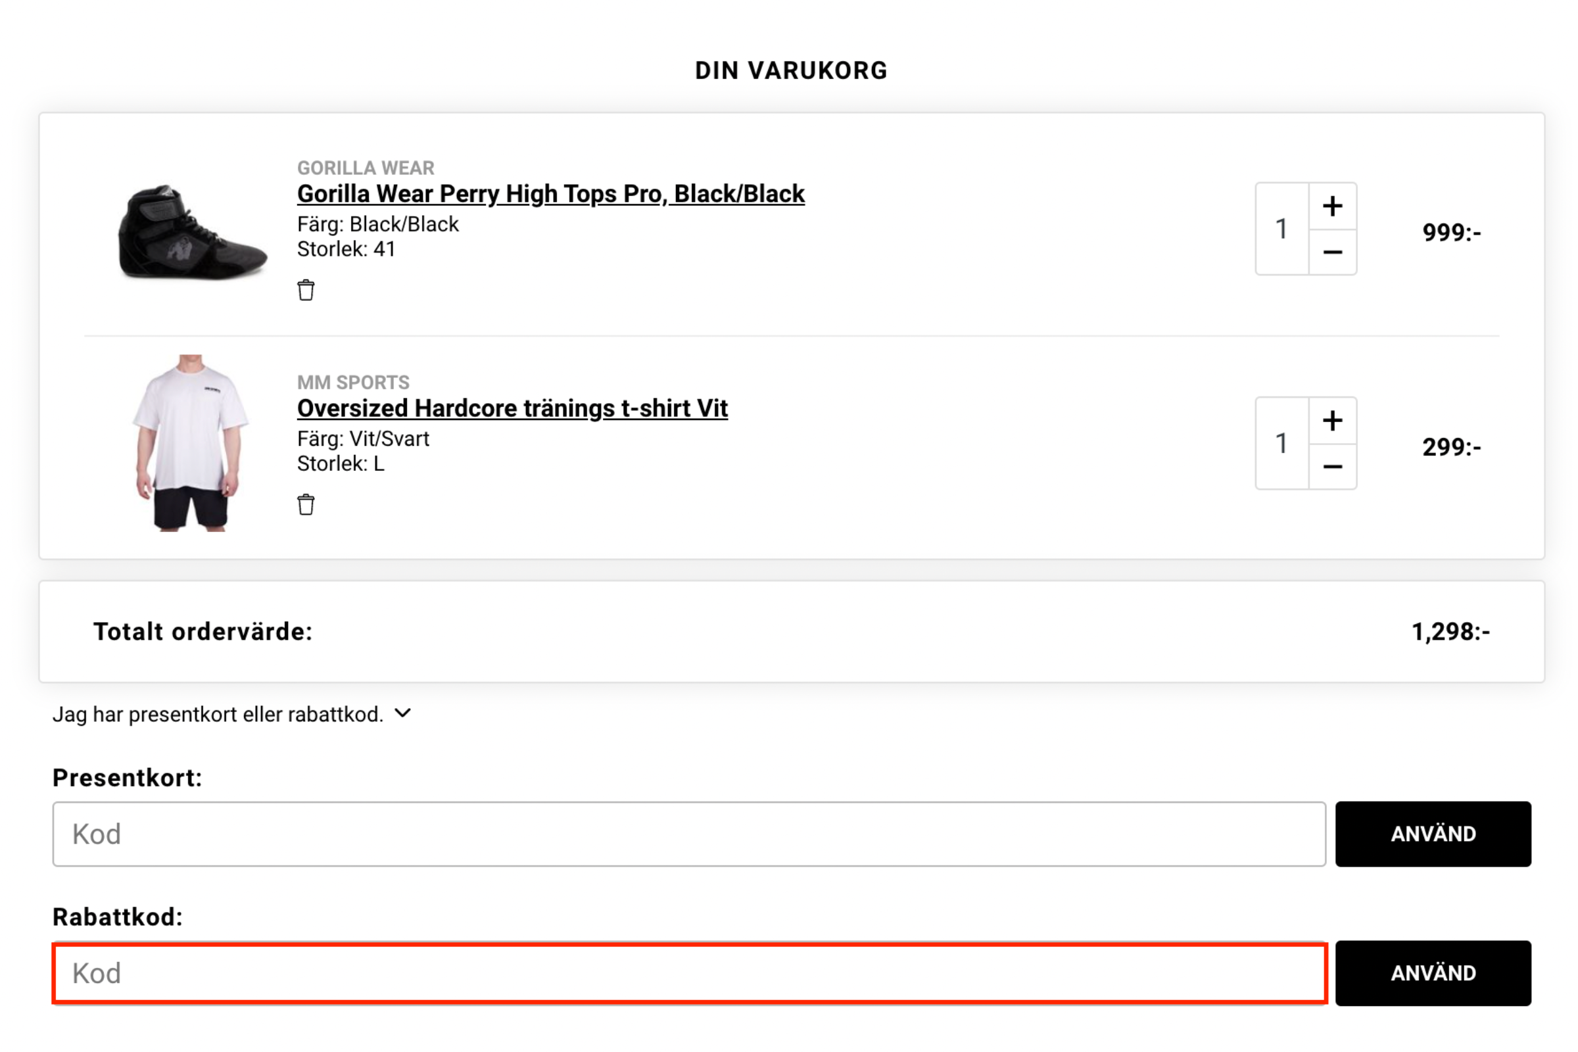Open the black high-top shoe thumbnail

coord(192,231)
